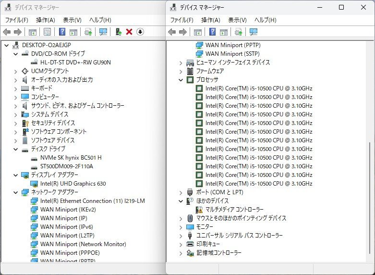Click Forward arrow in left window toolbar

tap(18, 32)
